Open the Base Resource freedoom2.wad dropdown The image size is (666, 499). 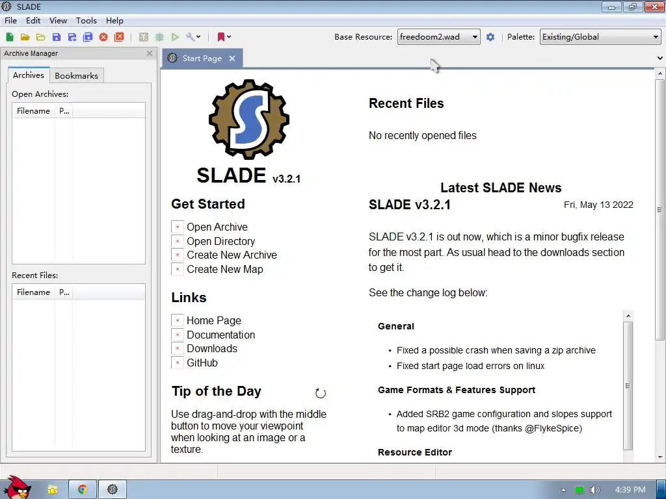tap(439, 37)
